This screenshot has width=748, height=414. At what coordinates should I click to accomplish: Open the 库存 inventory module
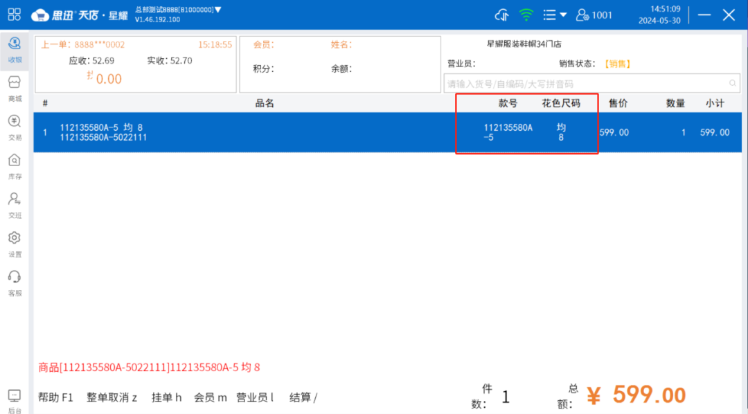tap(15, 166)
